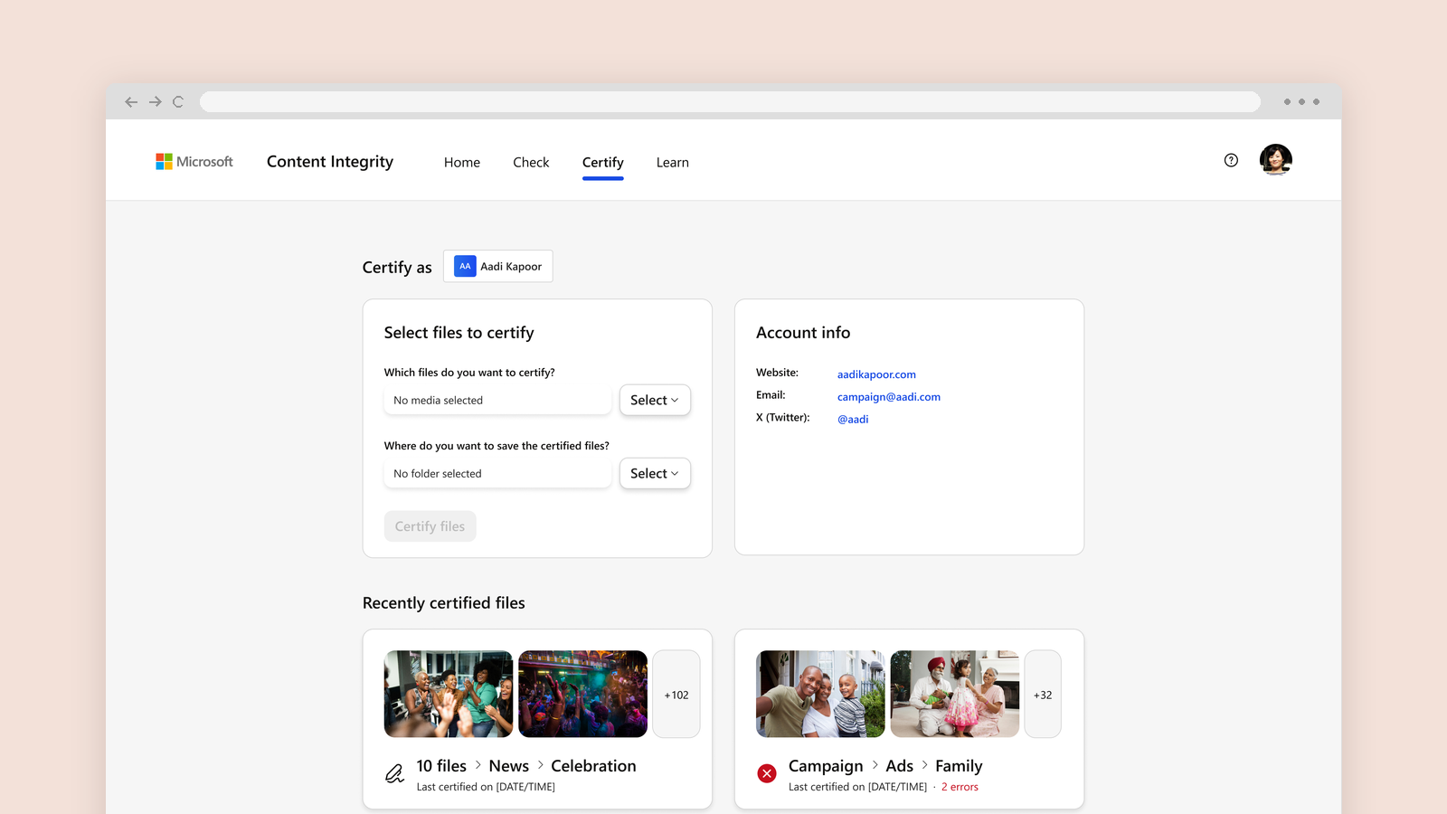Switch to the Check tab
The width and height of the screenshot is (1447, 814).
point(531,163)
